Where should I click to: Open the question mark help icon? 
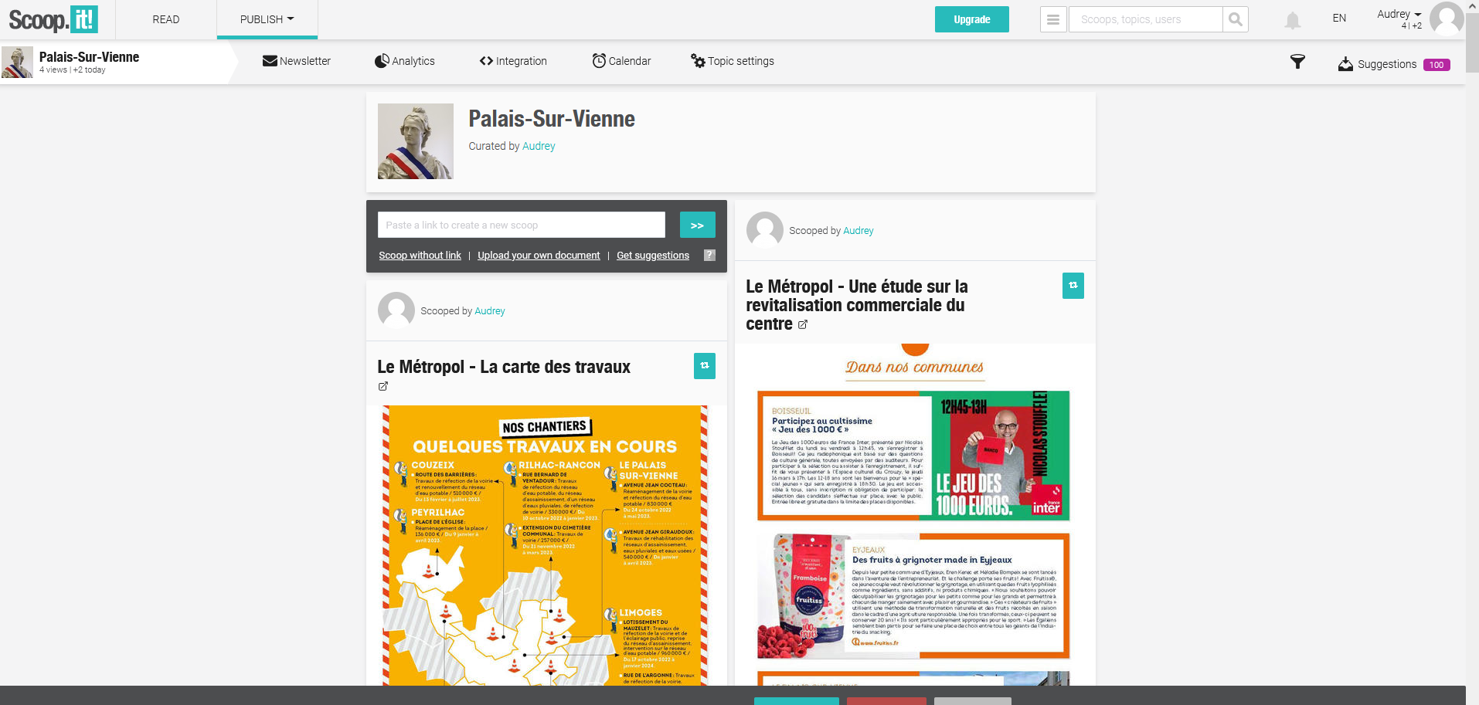click(x=709, y=255)
